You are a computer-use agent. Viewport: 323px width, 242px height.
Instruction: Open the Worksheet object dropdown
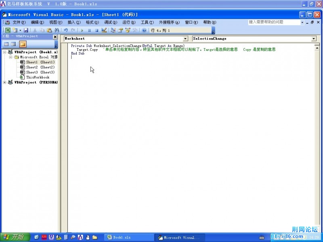(x=185, y=39)
